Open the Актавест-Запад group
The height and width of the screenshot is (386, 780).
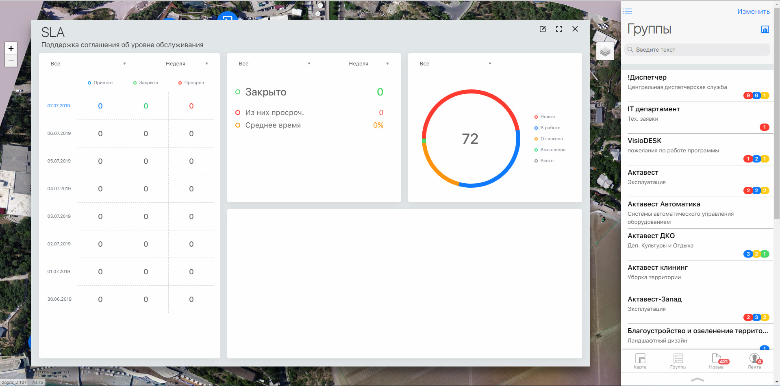coord(697,308)
